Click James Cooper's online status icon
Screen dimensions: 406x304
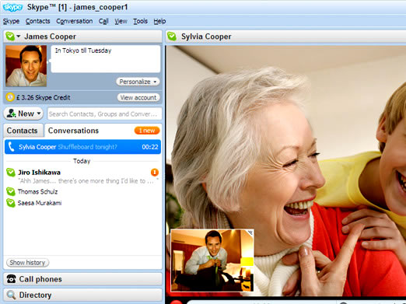click(x=10, y=37)
